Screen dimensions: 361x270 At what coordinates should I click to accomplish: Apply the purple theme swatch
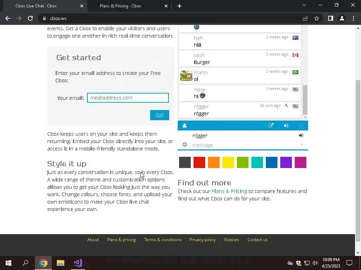286,162
